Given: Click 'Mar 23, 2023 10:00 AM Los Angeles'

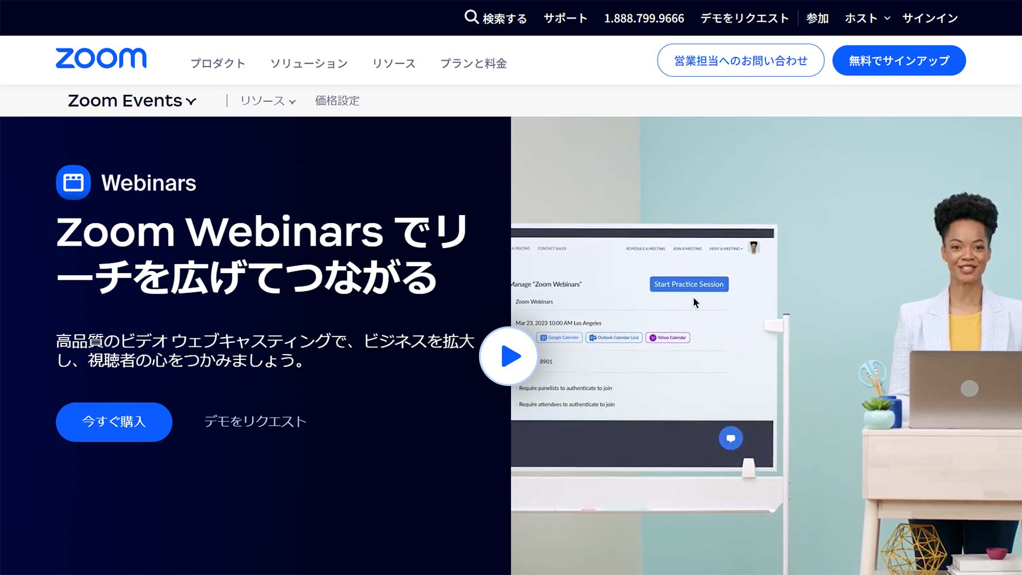Looking at the screenshot, I should (x=558, y=323).
